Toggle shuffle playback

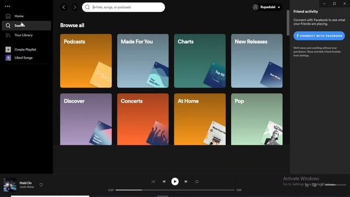pyautogui.click(x=153, y=182)
